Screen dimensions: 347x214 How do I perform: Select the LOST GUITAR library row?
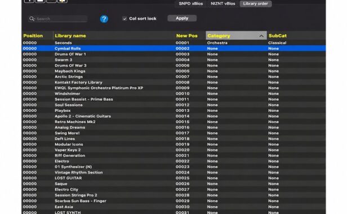173,178
